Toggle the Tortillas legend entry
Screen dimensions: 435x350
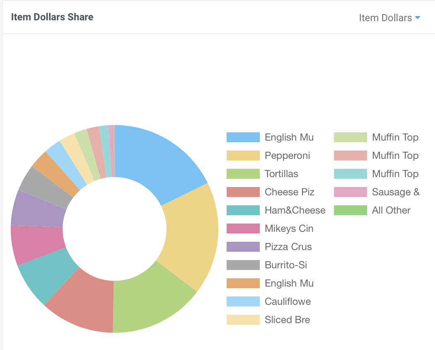coord(262,174)
